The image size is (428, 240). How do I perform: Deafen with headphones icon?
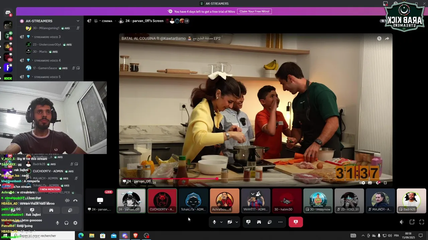pos(66,223)
